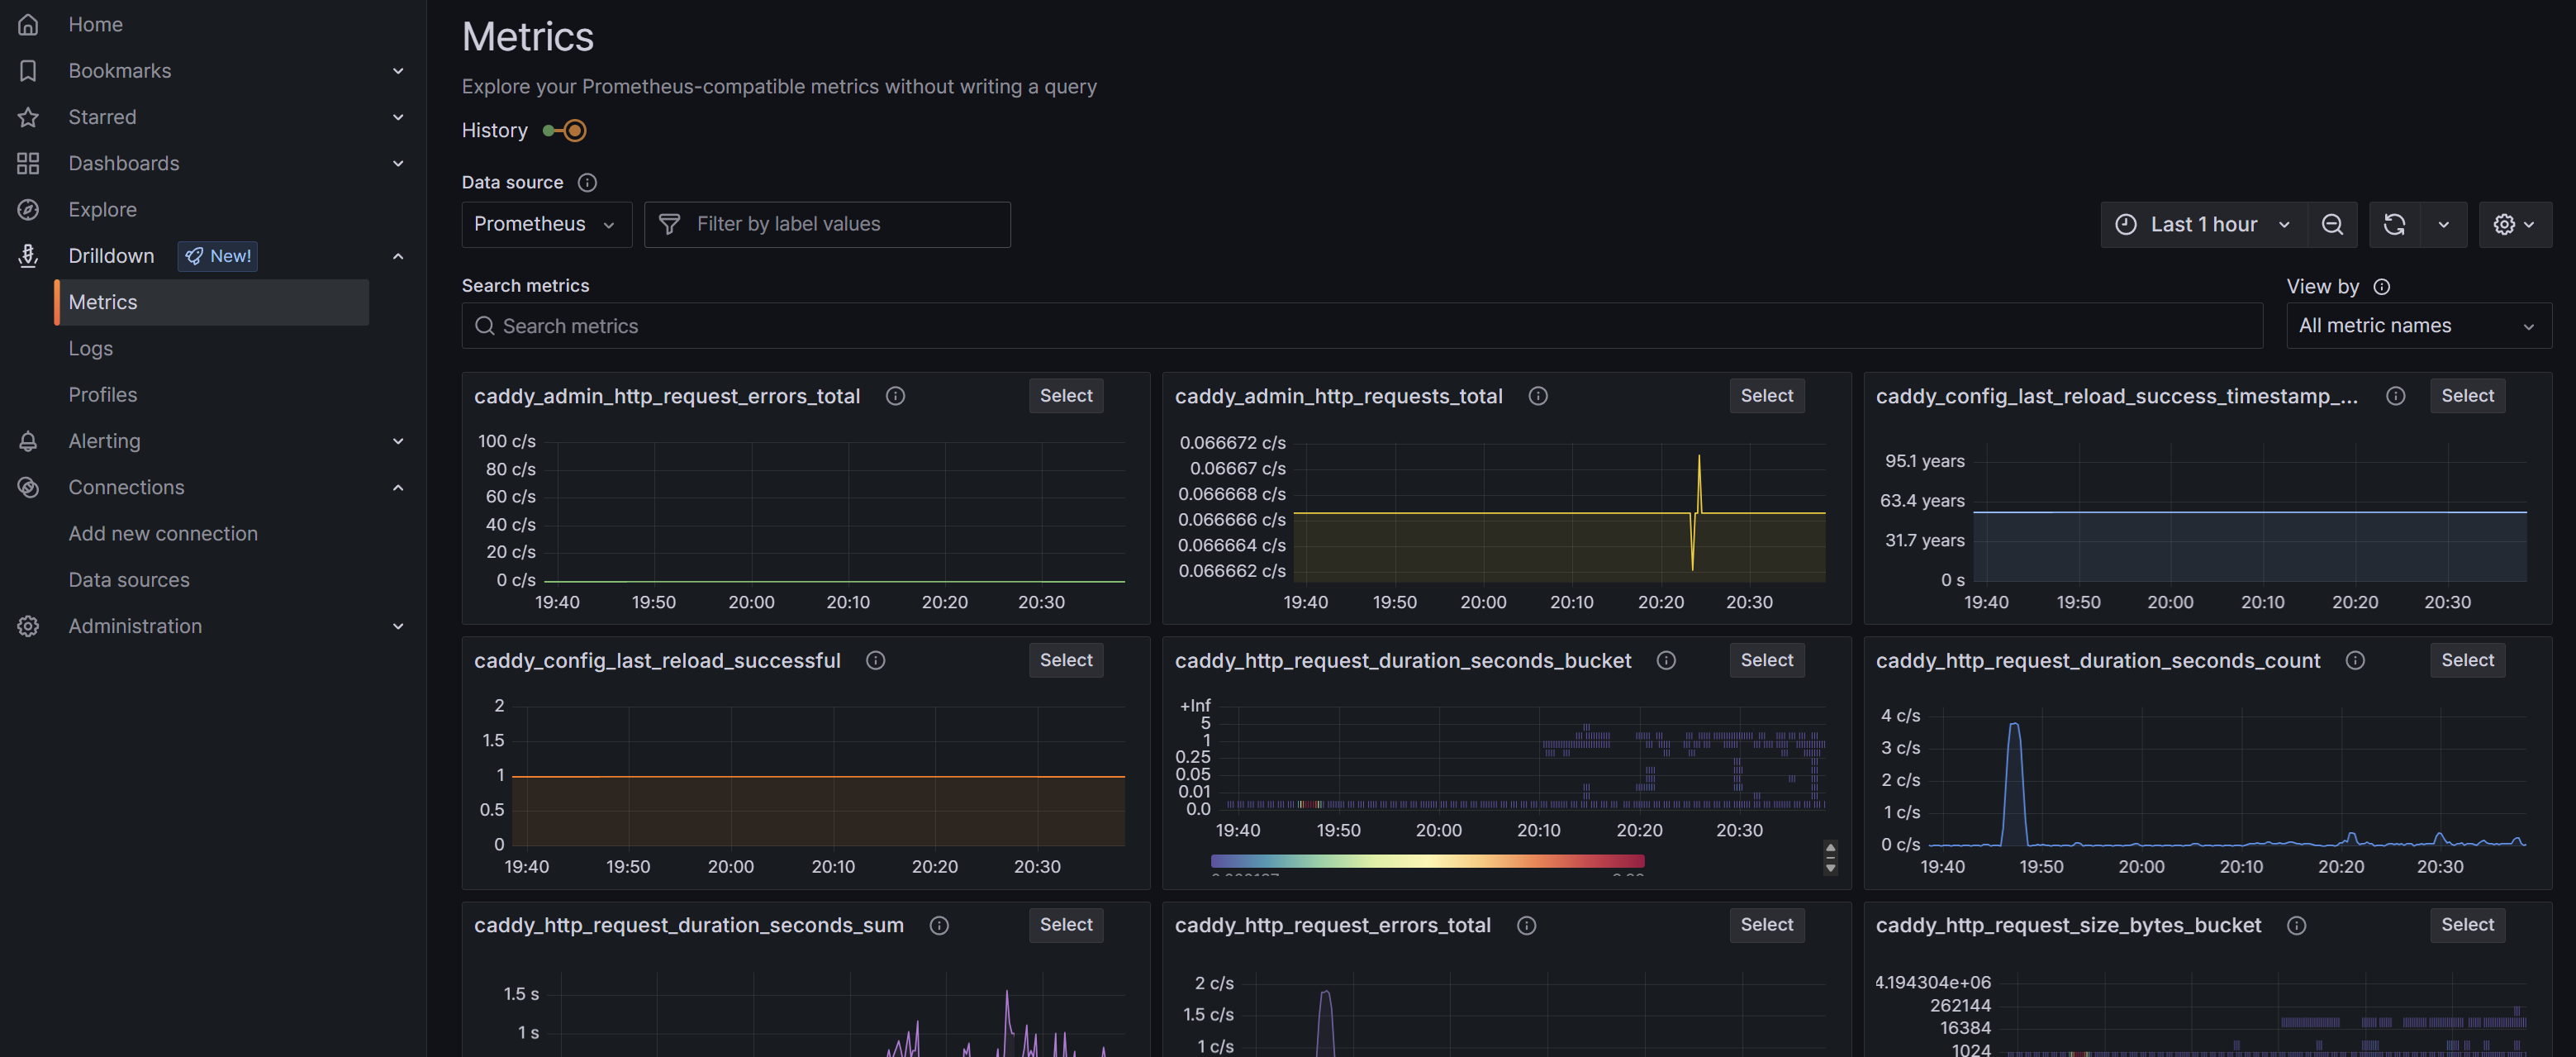Click the heatmap color gradient legend
The image size is (2576, 1057).
pyautogui.click(x=1427, y=861)
